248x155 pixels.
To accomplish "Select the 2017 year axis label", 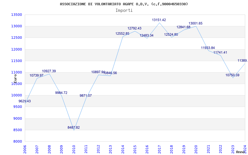I will click(159, 149).
